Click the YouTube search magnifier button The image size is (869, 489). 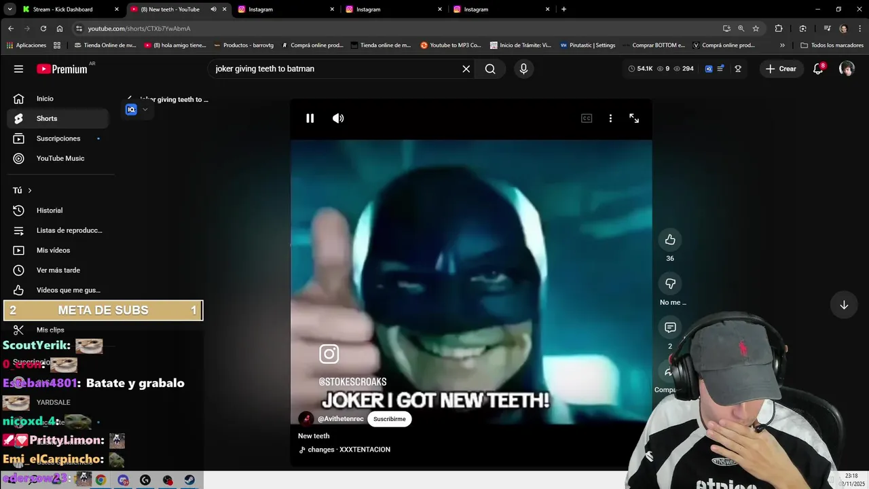pyautogui.click(x=490, y=69)
